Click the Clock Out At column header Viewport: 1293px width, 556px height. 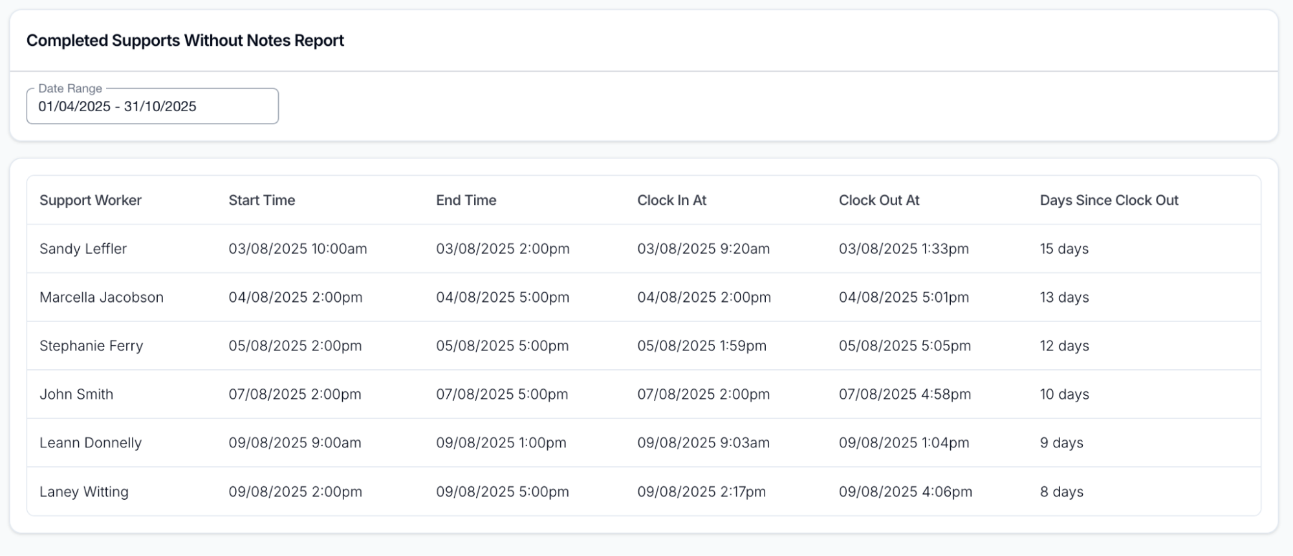tap(878, 200)
